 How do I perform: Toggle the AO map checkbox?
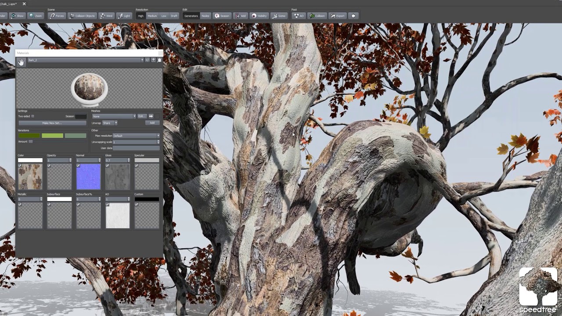click(107, 205)
